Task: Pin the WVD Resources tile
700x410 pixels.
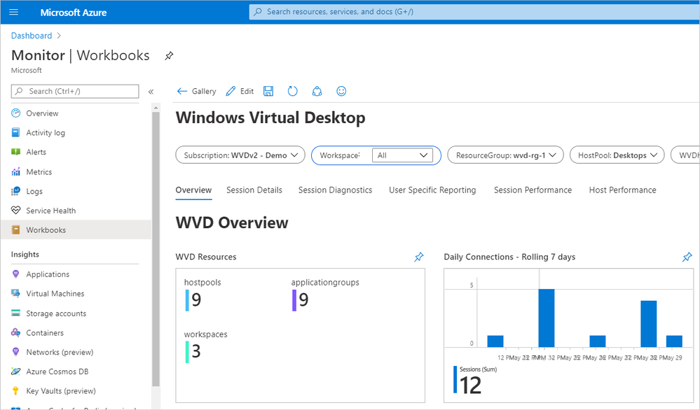Action: pos(419,257)
